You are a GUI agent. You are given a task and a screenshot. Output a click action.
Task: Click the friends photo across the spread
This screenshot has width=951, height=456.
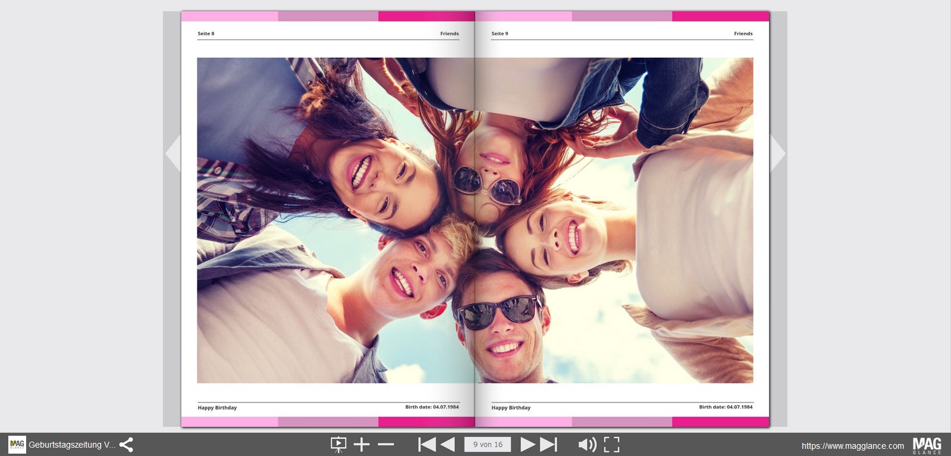tap(475, 220)
